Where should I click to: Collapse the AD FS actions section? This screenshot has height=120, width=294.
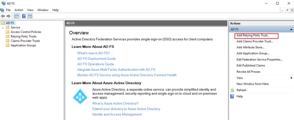[x=291, y=29]
